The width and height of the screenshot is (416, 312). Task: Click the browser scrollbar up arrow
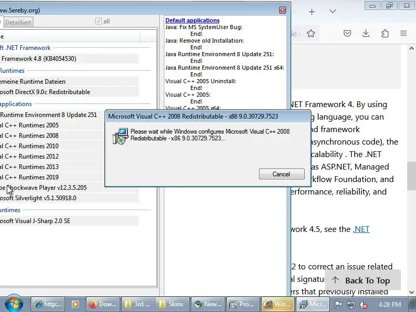[411, 48]
